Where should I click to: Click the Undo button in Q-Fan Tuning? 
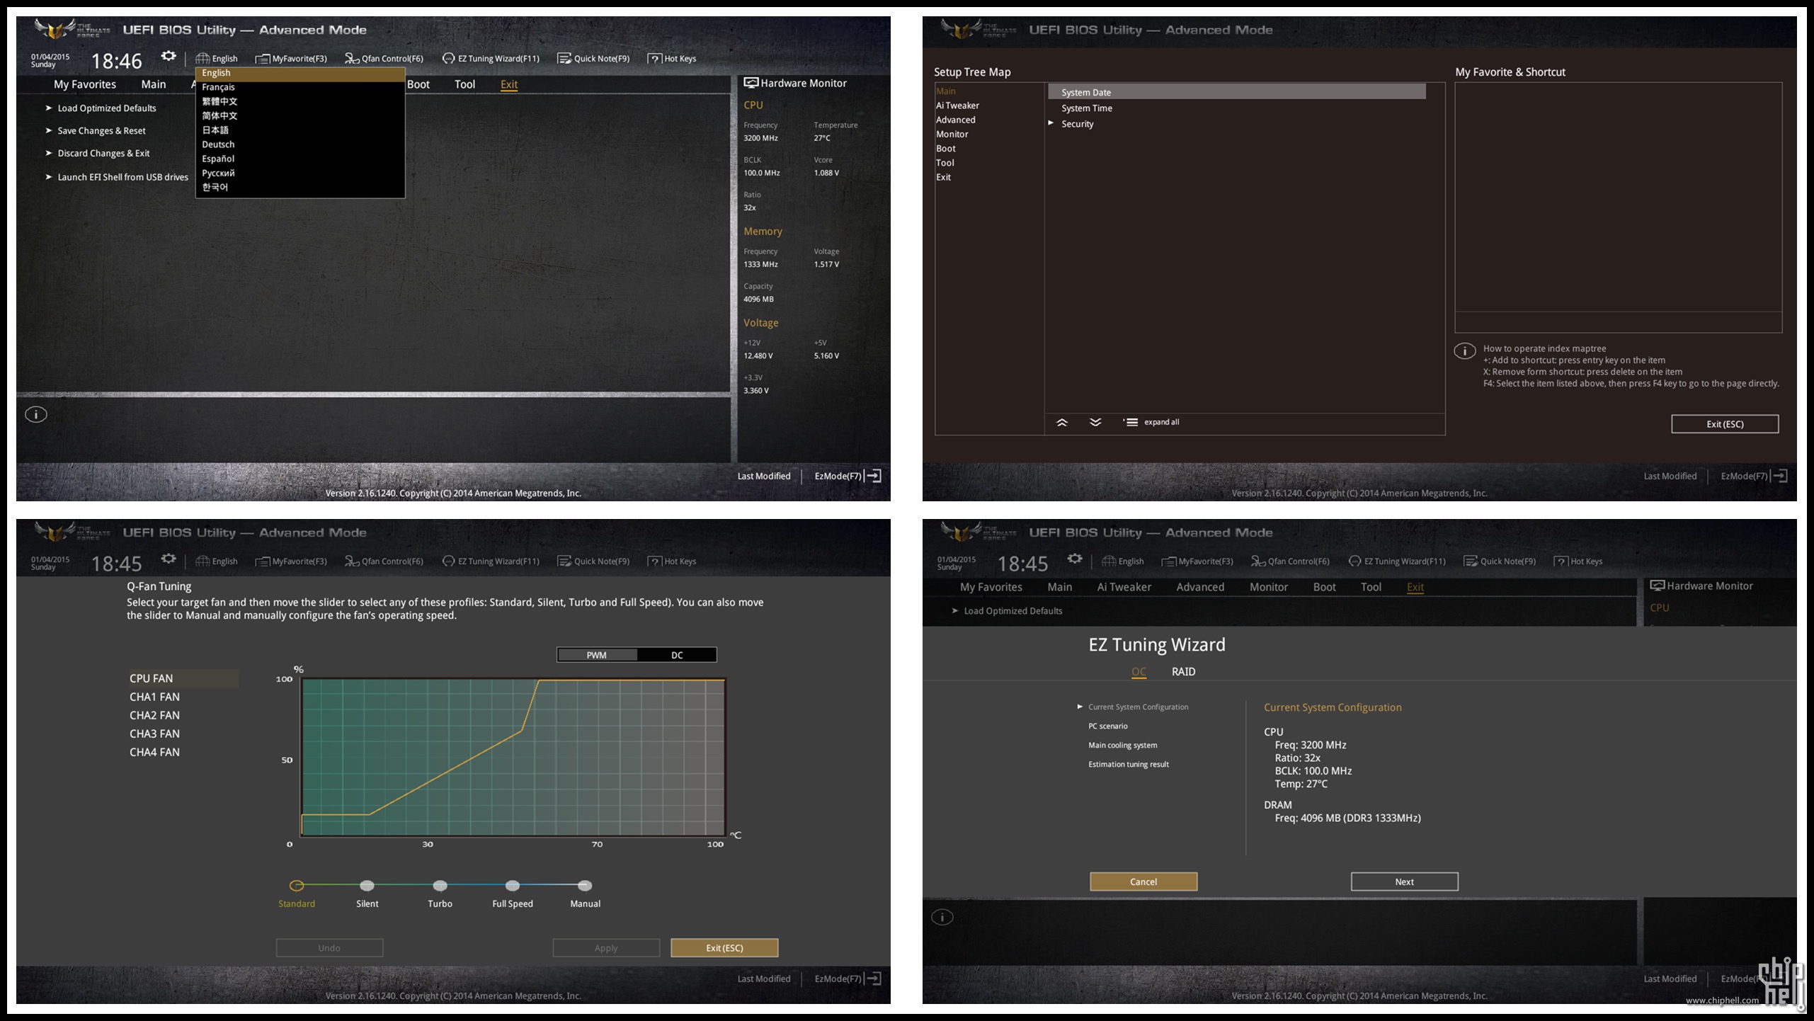click(x=329, y=948)
